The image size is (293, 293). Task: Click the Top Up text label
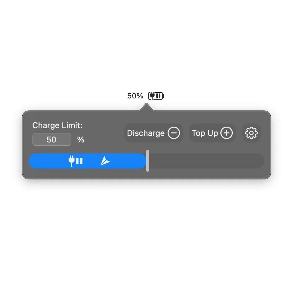(x=205, y=133)
